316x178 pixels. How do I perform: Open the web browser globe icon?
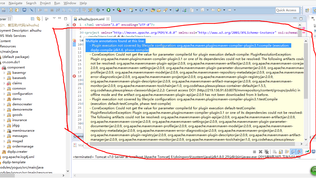pyautogui.click(x=177, y=10)
